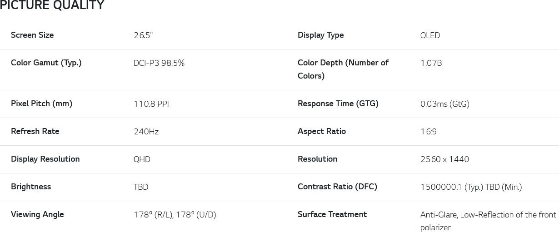Screen dimensions: 559x232
Task: Select the 178º viewing angle value
Action: point(175,215)
